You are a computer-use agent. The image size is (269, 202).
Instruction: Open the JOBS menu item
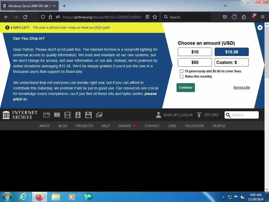point(172,126)
